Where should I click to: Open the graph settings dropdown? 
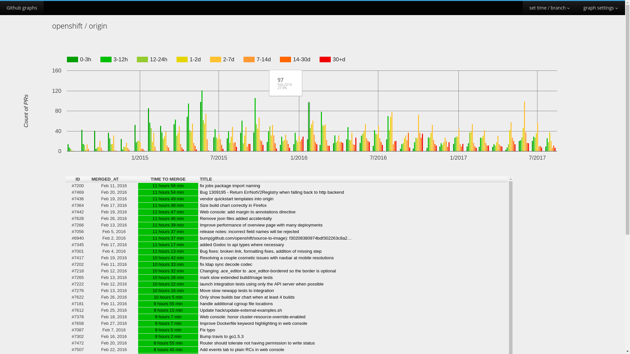pyautogui.click(x=600, y=8)
